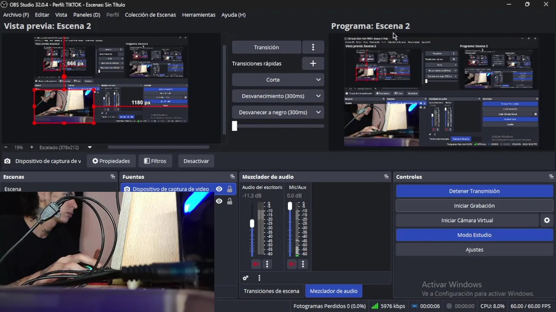
Task: Select the Dispositivo de captura de video source row
Action: [x=178, y=189]
